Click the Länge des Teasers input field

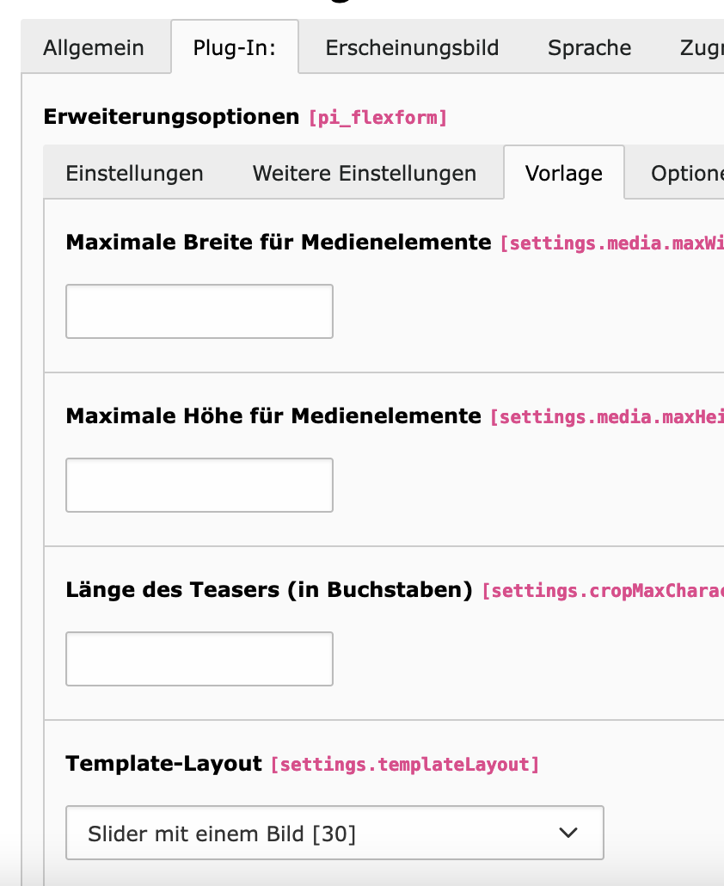tap(199, 659)
